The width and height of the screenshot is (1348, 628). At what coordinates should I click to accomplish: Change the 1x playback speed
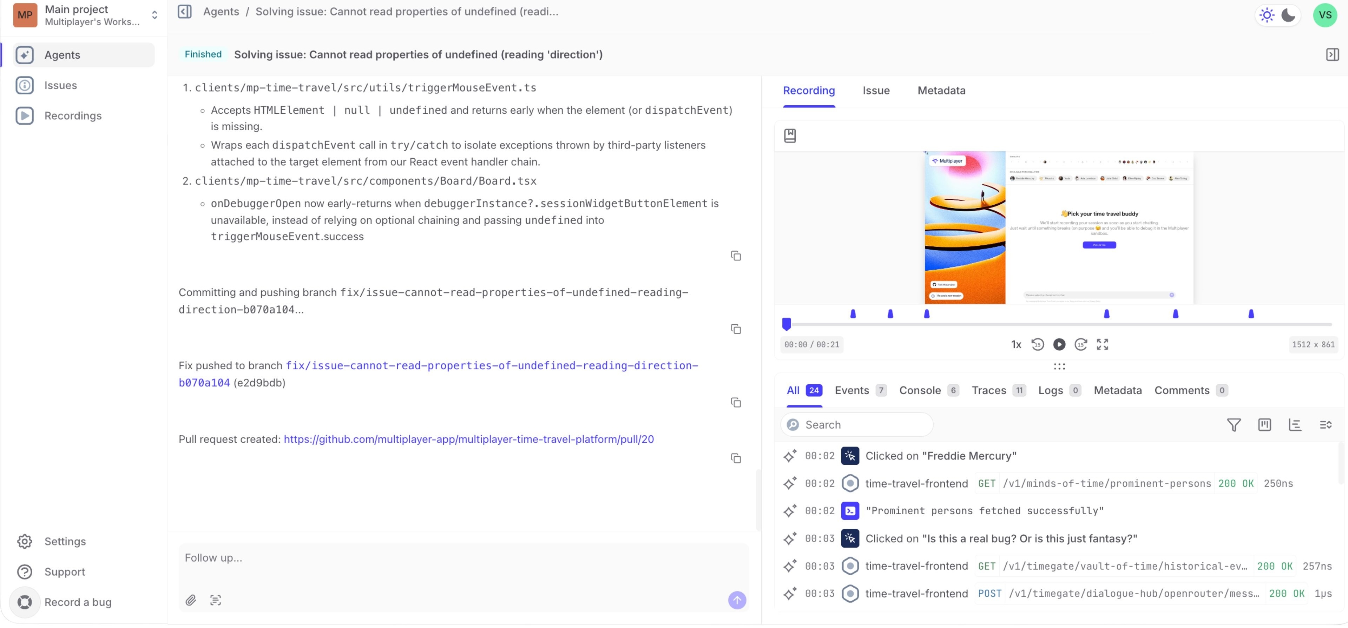click(1016, 345)
